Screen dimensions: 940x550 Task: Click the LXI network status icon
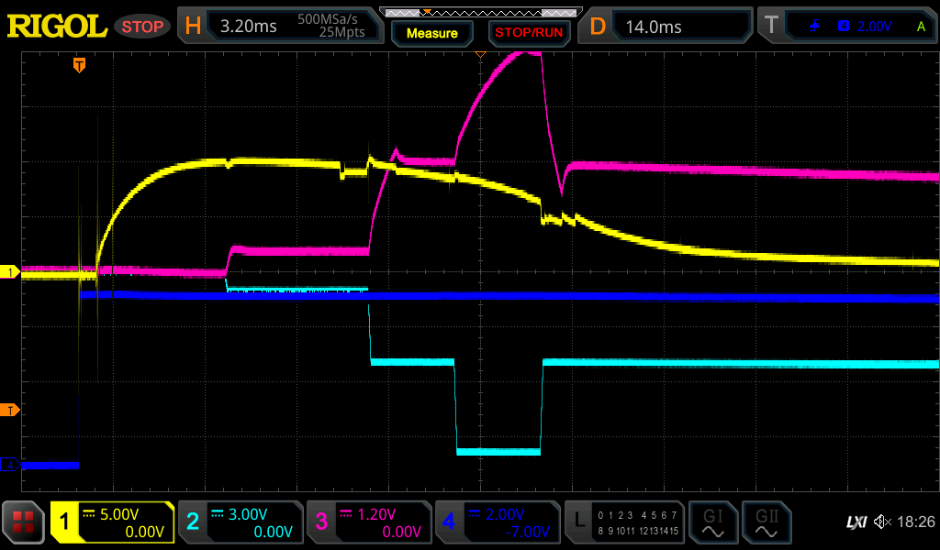click(x=856, y=522)
